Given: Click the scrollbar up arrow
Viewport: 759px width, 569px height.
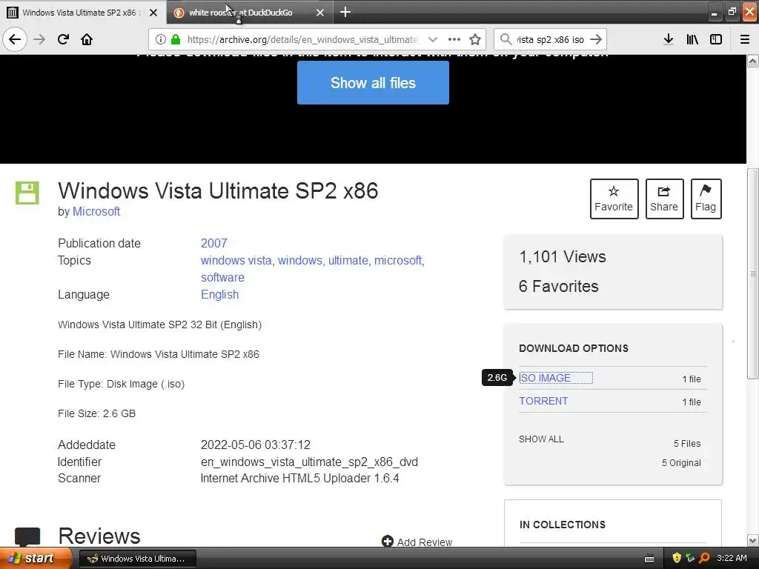Looking at the screenshot, I should [x=753, y=61].
